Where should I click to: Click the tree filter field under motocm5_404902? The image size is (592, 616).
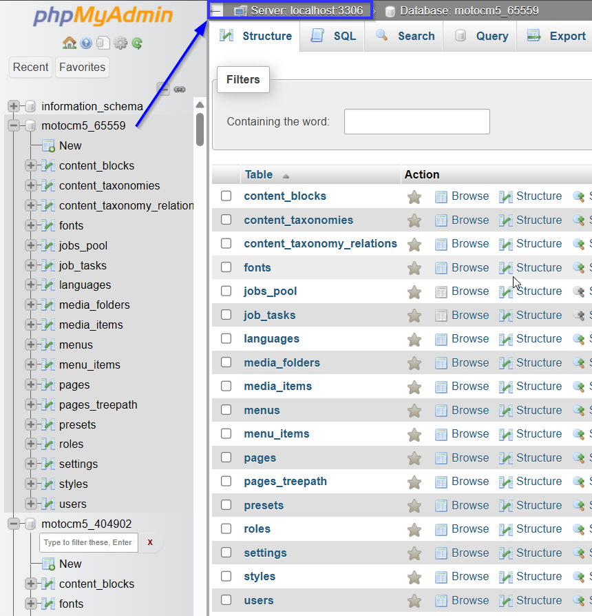(89, 542)
